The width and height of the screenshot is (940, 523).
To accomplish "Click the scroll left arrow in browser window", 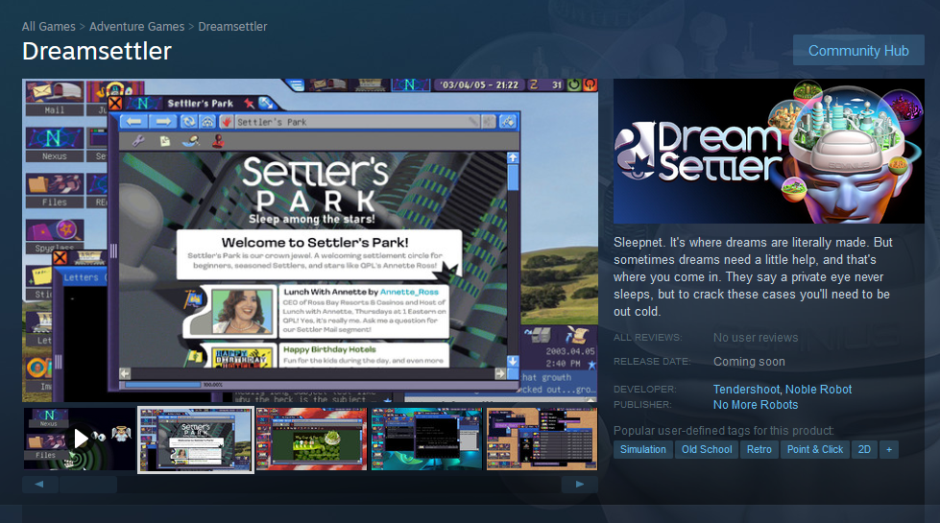I will (x=125, y=373).
